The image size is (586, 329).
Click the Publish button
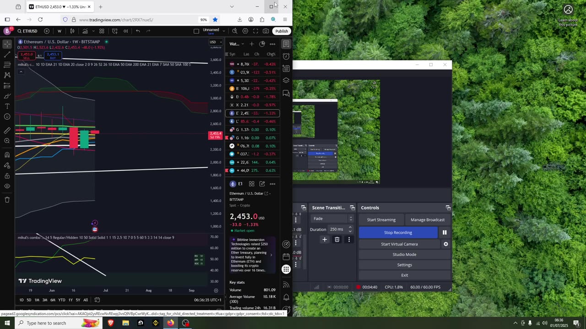point(282,31)
